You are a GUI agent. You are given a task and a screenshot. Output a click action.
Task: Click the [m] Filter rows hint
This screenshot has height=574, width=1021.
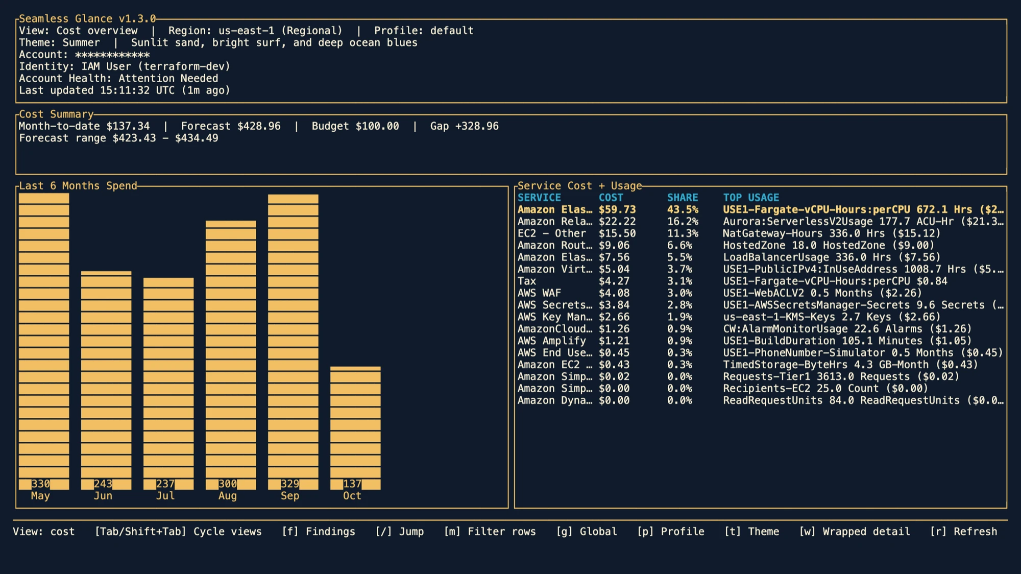490,532
